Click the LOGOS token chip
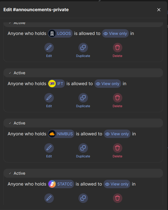This screenshot has width=168, height=210. click(x=60, y=34)
